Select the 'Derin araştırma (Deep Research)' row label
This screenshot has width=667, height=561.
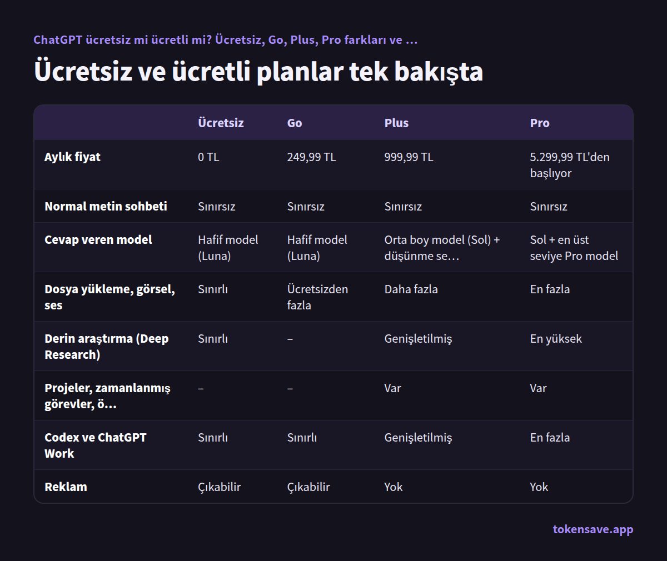tap(107, 347)
